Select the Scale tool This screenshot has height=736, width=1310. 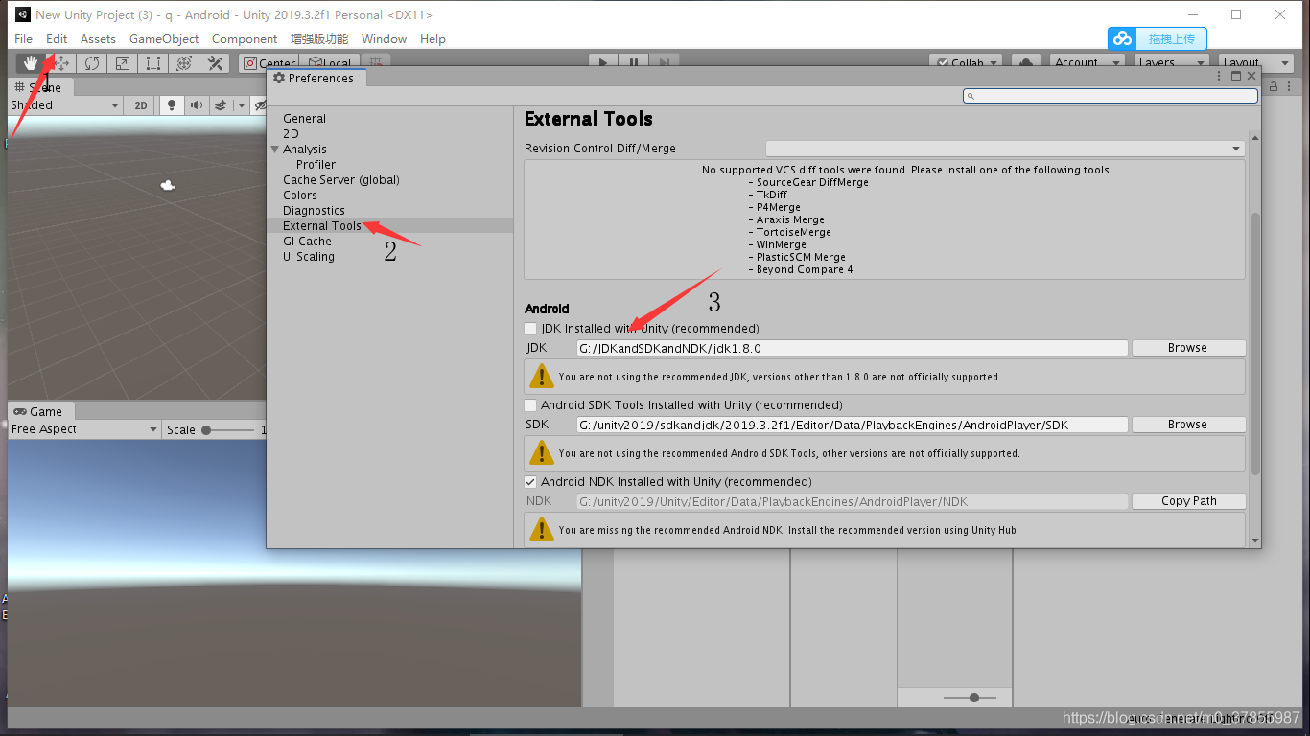point(122,62)
